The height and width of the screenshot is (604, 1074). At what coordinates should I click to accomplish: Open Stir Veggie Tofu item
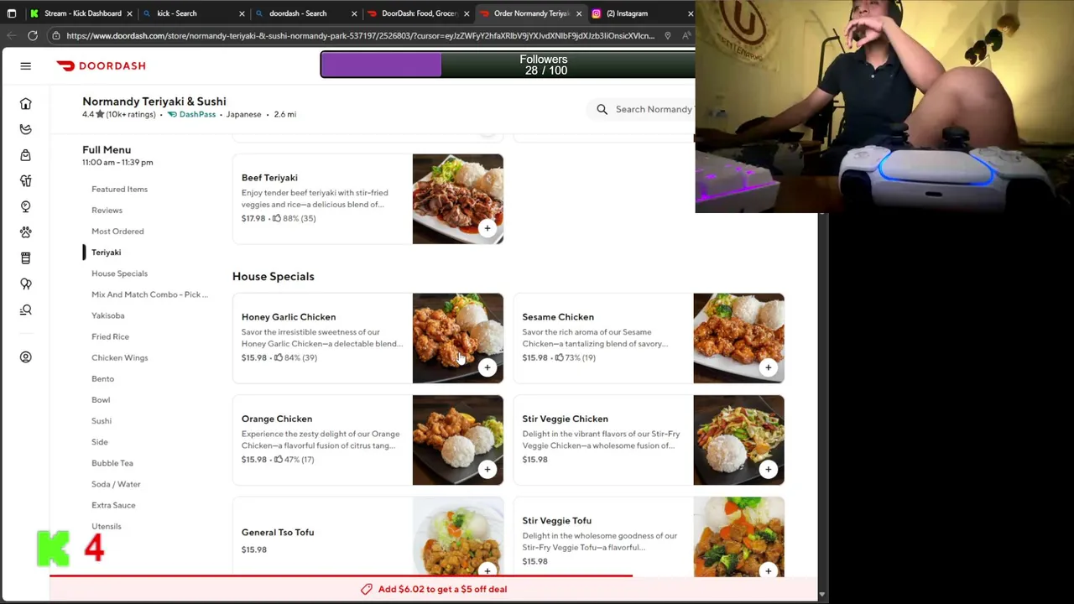click(649, 536)
